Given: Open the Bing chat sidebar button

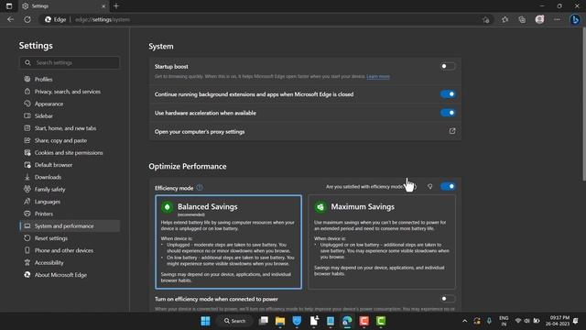Looking at the screenshot, I should click(x=575, y=19).
